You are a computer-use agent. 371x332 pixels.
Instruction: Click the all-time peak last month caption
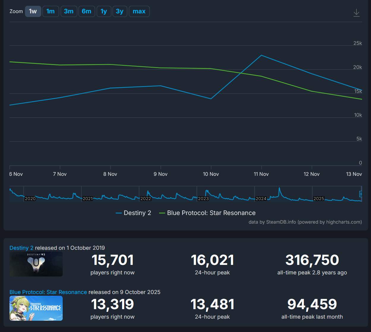pos(312,317)
